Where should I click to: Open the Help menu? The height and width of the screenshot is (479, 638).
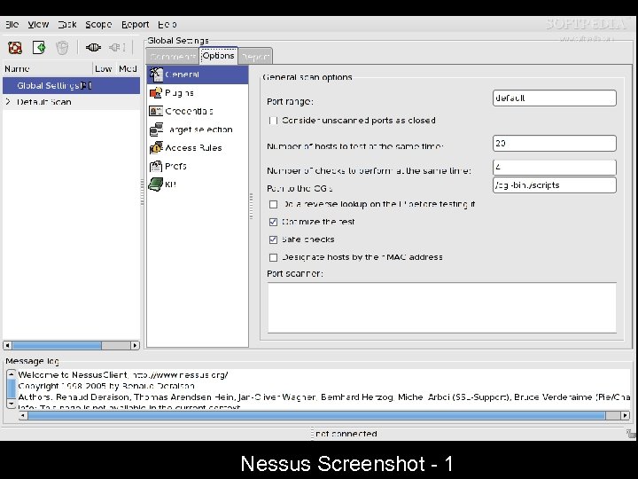[167, 25]
